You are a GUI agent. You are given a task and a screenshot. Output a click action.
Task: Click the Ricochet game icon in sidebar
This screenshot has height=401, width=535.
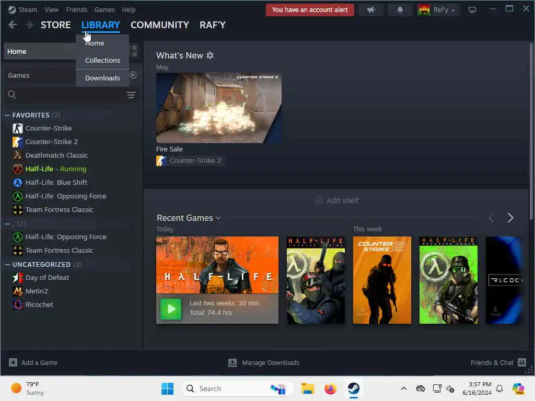[x=18, y=305]
